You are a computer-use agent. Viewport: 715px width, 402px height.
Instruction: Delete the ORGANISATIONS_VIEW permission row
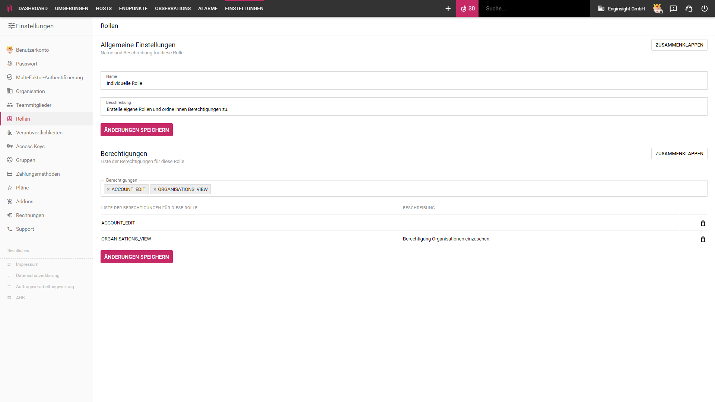[703, 239]
